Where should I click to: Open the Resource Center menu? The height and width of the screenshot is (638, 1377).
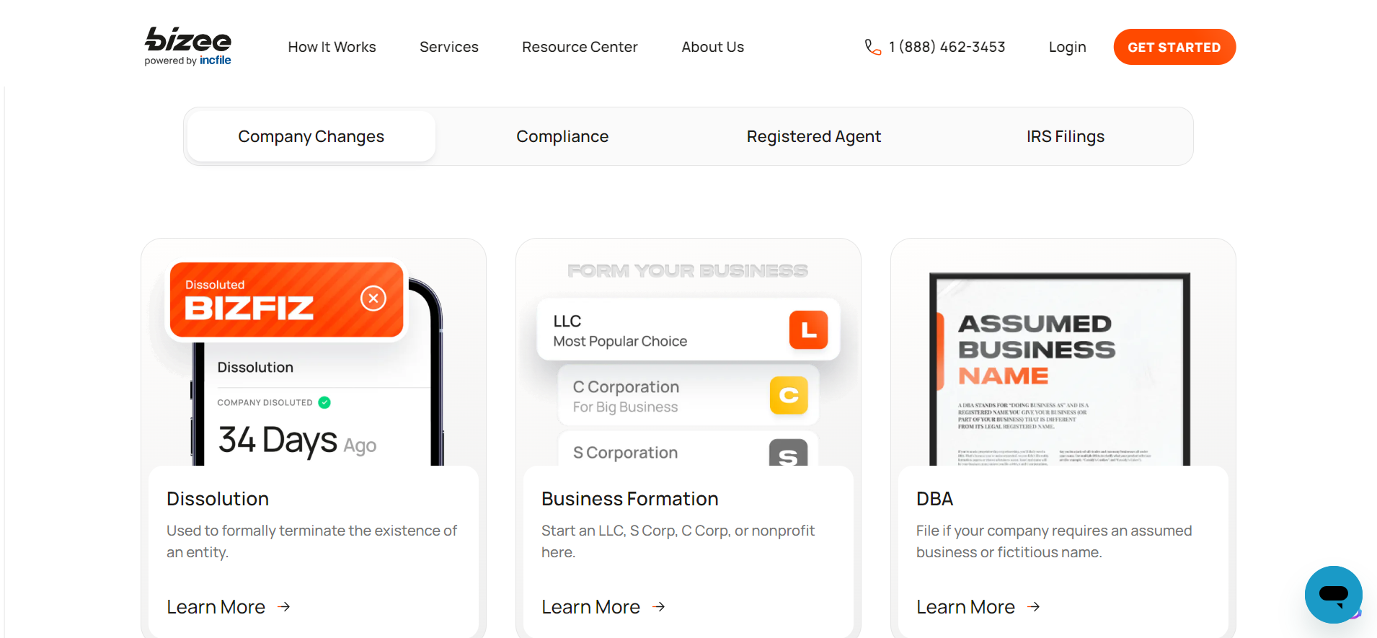[580, 46]
